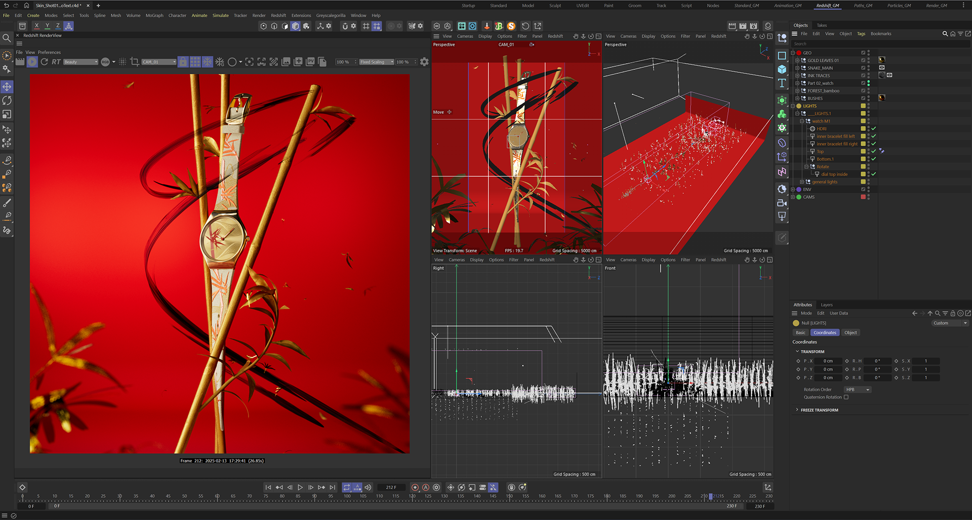Open the Object attributes tab button

[x=850, y=332]
